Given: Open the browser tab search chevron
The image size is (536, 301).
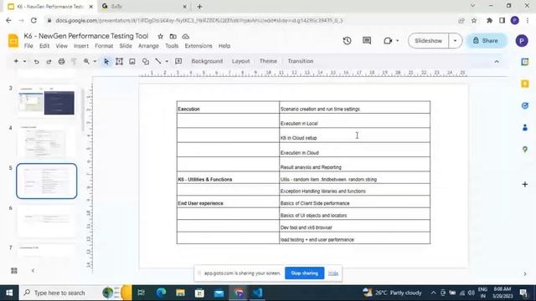Looking at the screenshot, I should click(472, 6).
